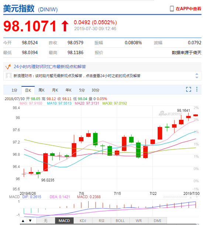Select the 月K monthly chart tab
Screen dimensions: 203x225
point(55,90)
